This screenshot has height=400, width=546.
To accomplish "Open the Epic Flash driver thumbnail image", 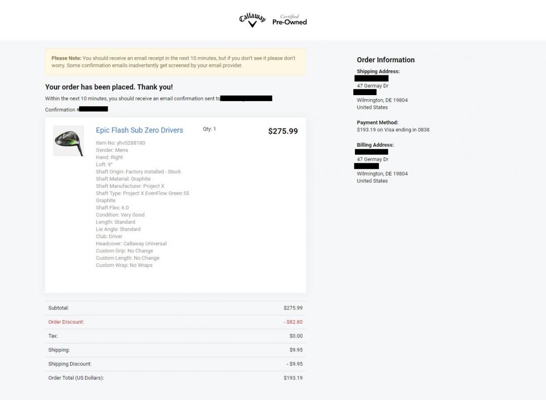I will (x=68, y=141).
